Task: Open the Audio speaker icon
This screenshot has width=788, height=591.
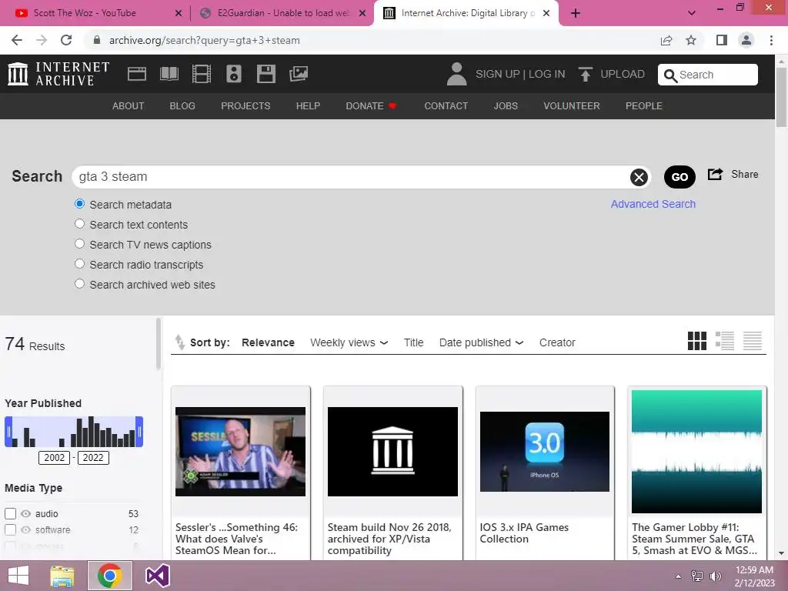Action: pyautogui.click(x=234, y=74)
